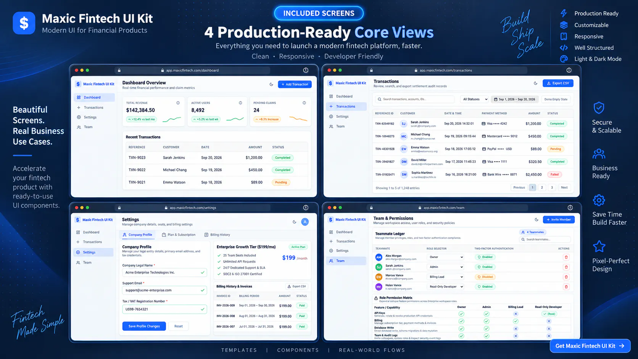Click the Search transactions input field
638x359 pixels.
pos(414,99)
